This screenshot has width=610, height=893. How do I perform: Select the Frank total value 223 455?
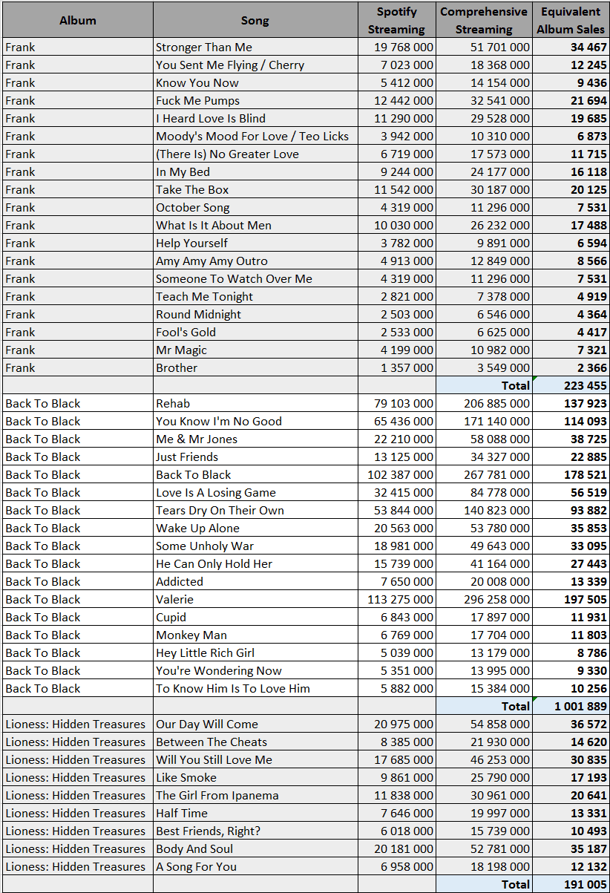pos(571,385)
